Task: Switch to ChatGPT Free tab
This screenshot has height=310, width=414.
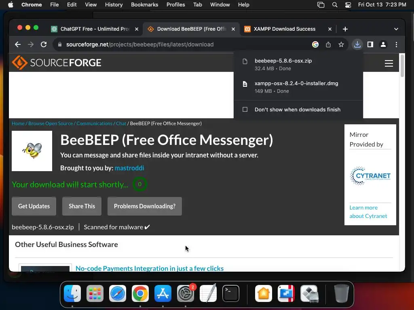Action: 95,29
